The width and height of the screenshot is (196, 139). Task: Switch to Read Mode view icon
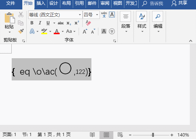coord(92,135)
